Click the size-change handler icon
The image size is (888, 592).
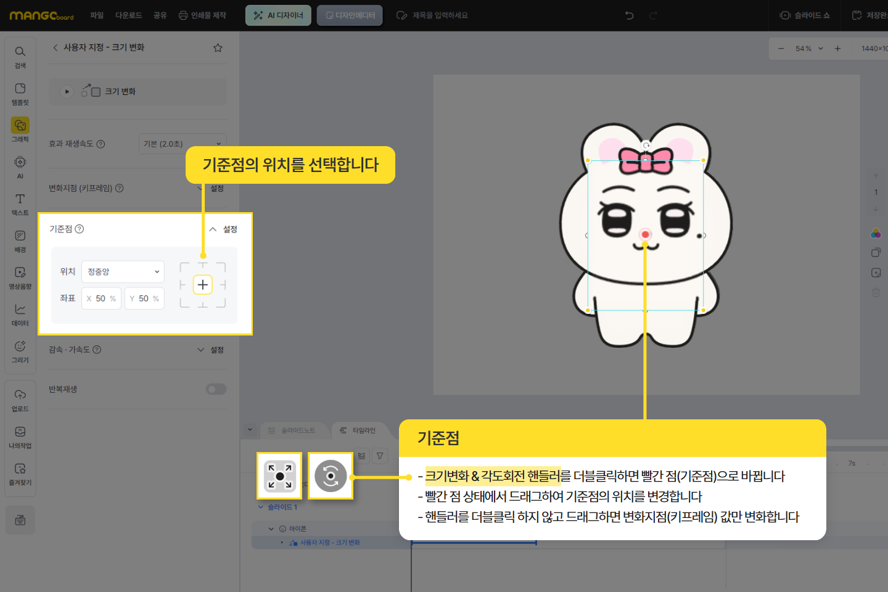pos(279,476)
